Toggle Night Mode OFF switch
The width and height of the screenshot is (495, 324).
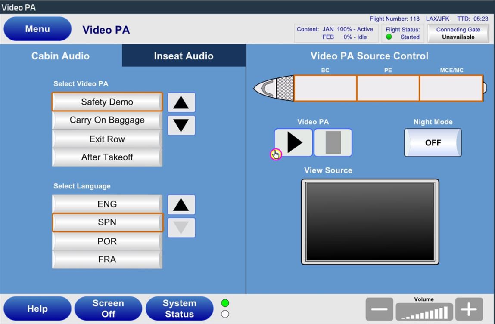(433, 143)
